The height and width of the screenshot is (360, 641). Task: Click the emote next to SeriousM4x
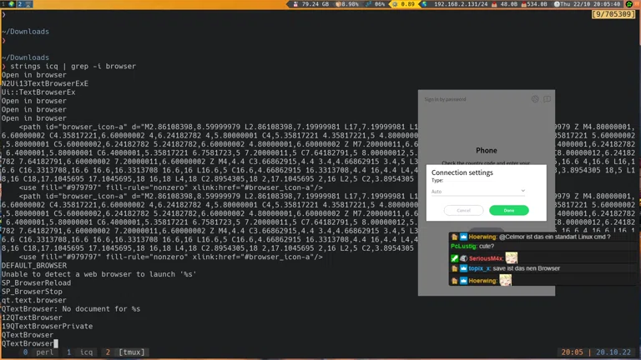[x=512, y=258]
